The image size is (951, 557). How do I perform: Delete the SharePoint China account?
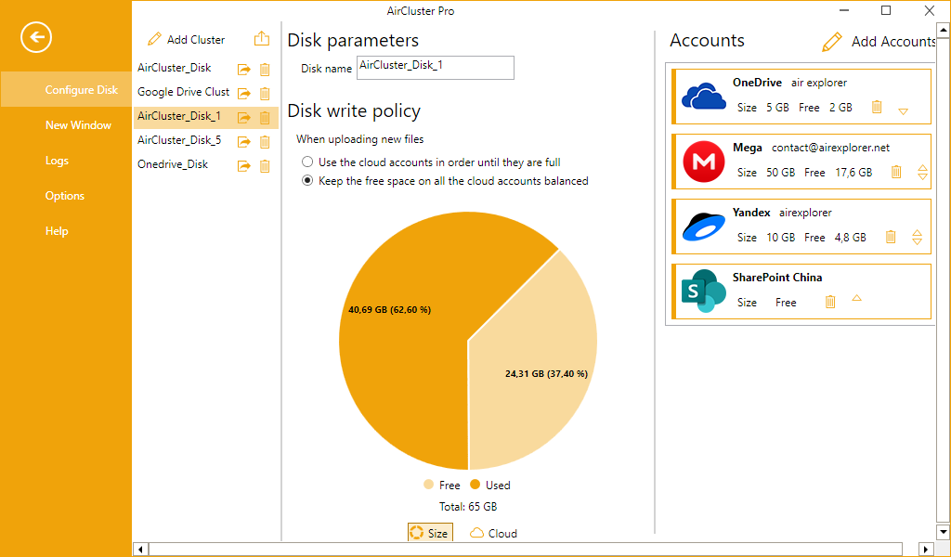pyautogui.click(x=830, y=302)
